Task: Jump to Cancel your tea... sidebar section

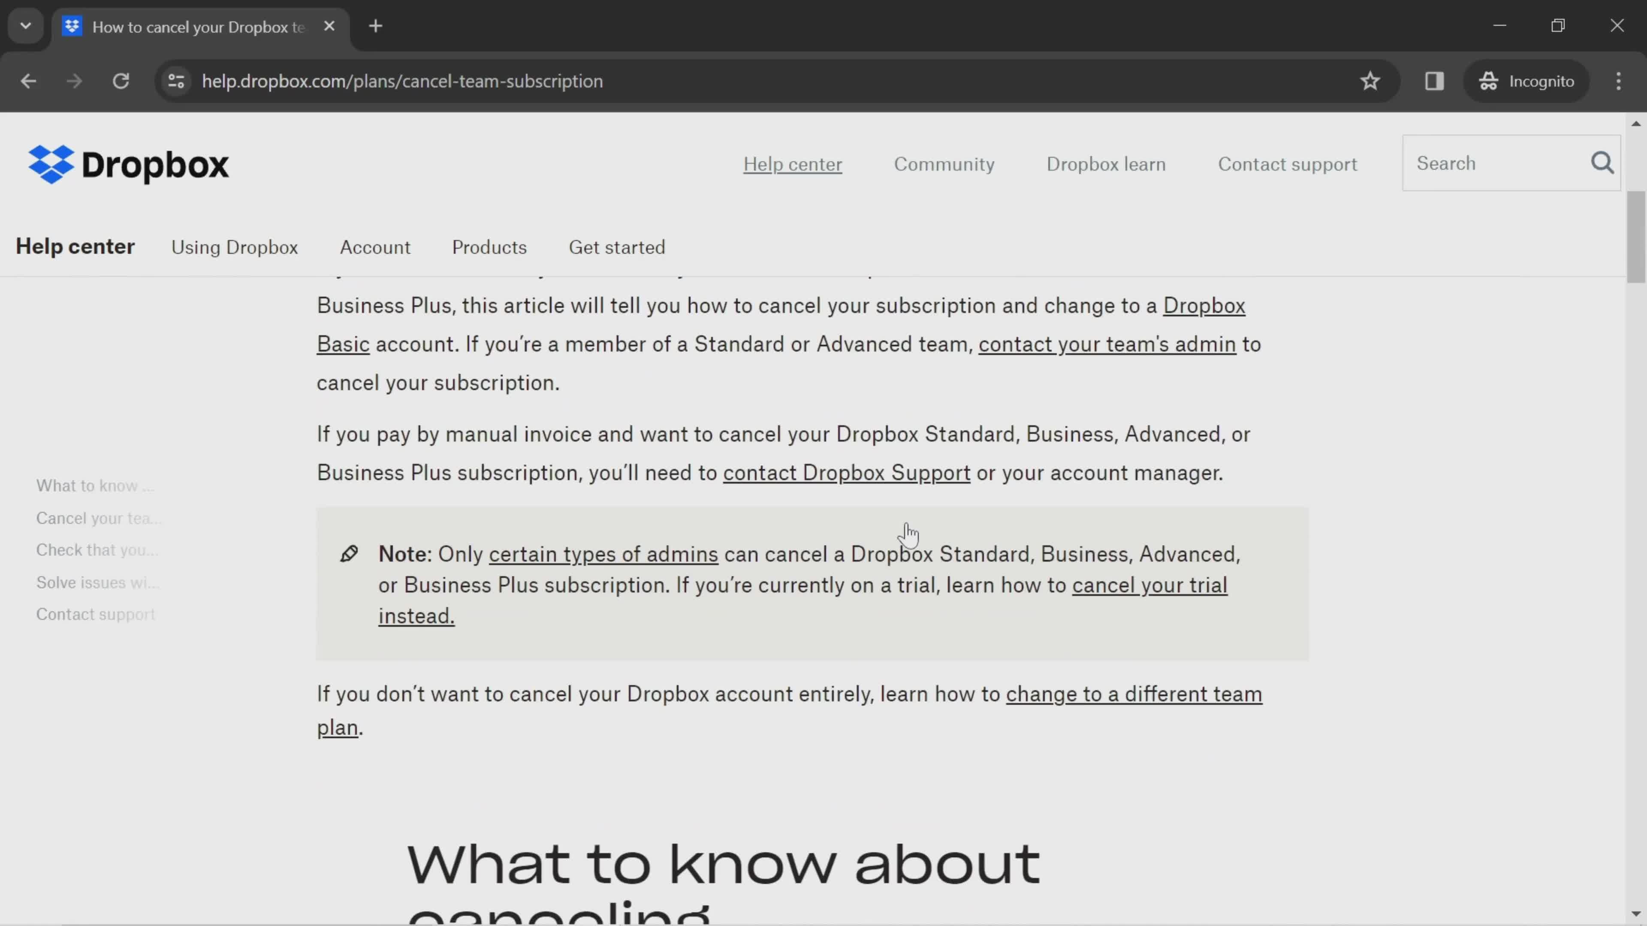Action: pyautogui.click(x=99, y=518)
